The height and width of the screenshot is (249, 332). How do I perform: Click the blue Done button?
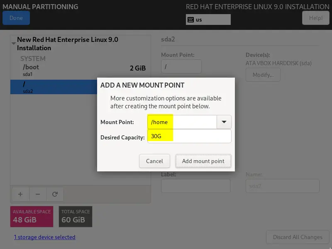point(16,18)
